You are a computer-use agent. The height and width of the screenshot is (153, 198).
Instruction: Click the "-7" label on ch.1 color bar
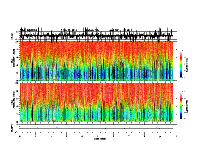184,77
